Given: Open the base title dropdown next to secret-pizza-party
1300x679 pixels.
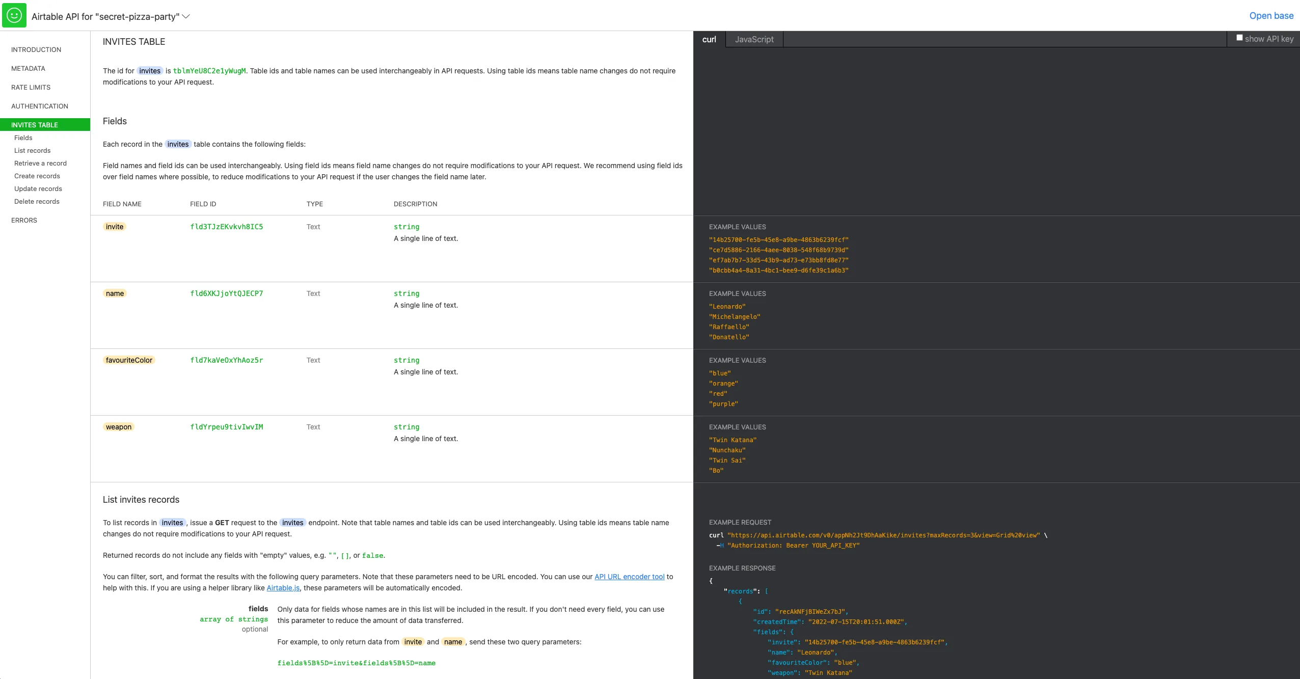Looking at the screenshot, I should point(186,17).
